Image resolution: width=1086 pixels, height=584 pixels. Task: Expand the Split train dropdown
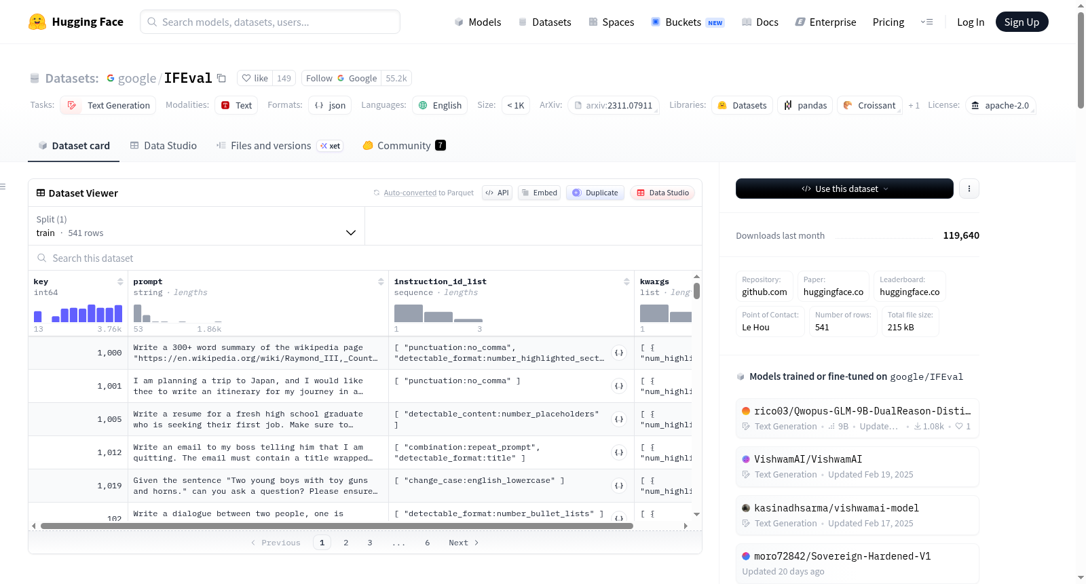tap(196, 226)
